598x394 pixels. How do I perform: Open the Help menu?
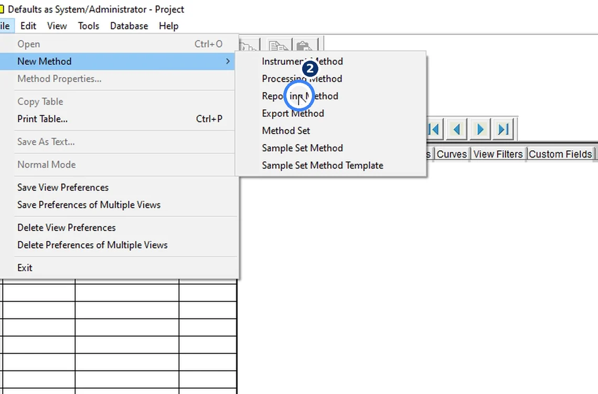coord(168,26)
